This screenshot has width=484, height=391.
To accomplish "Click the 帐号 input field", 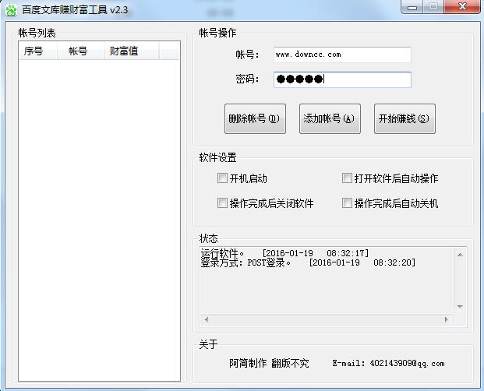I will (342, 55).
